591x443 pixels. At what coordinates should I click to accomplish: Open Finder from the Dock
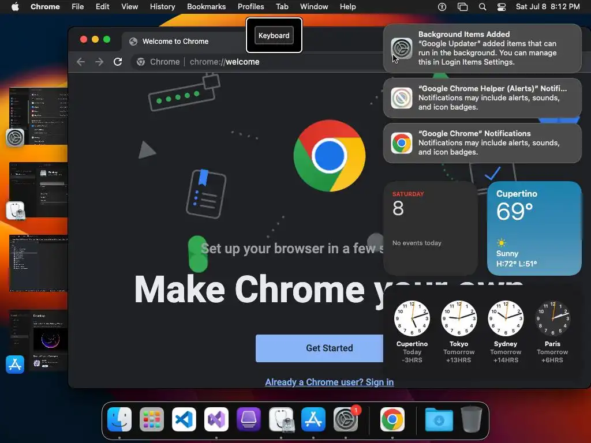coord(119,419)
